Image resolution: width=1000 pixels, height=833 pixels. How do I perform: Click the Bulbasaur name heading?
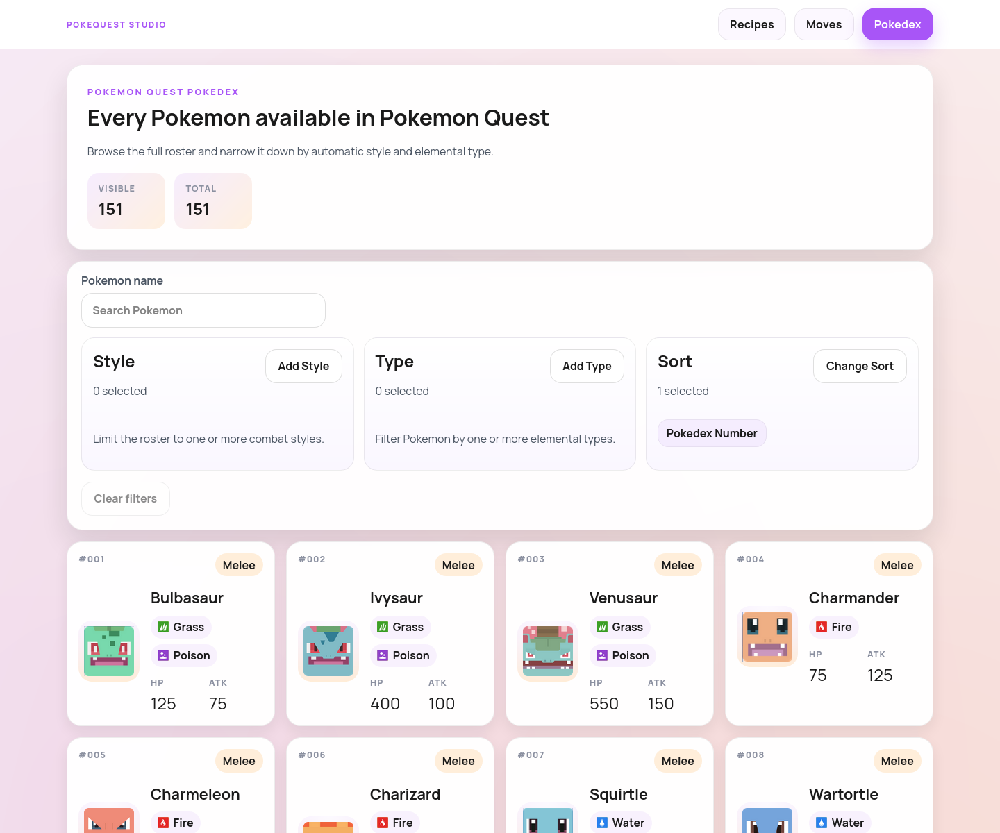point(187,598)
